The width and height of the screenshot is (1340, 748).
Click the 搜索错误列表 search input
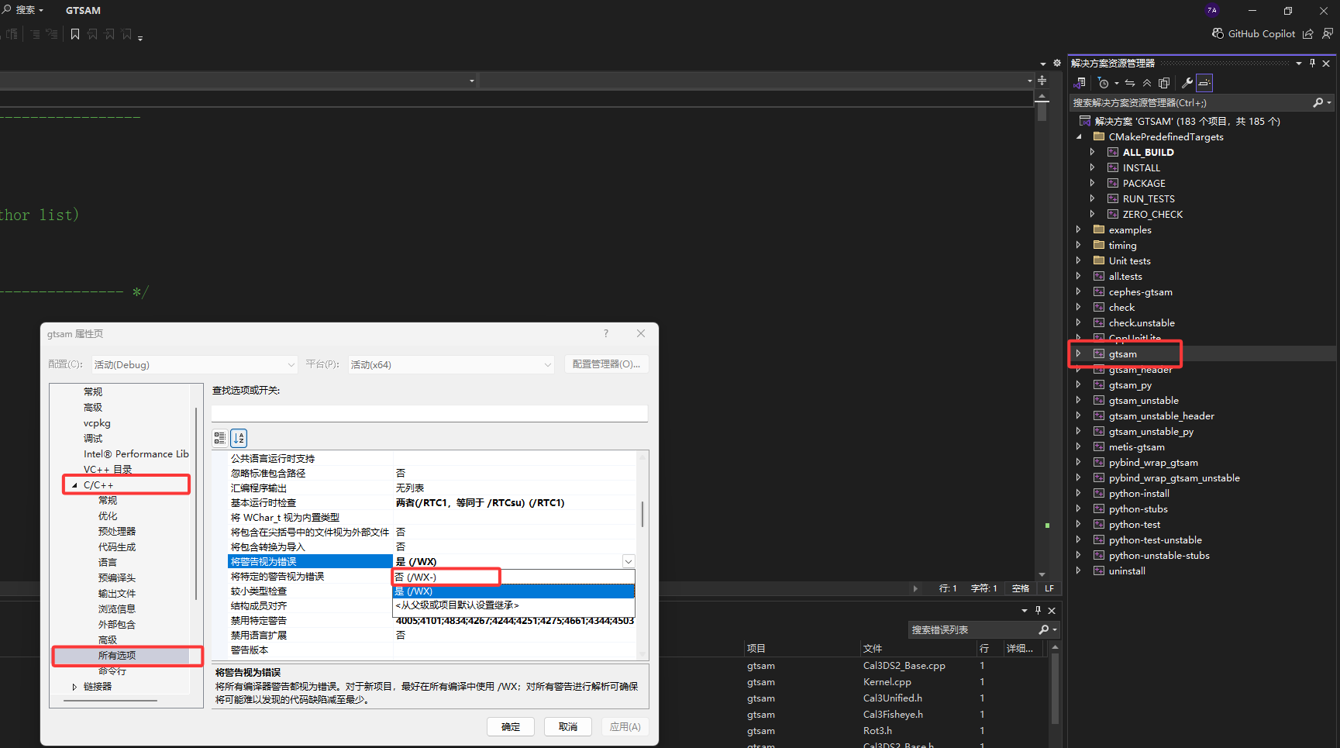[972, 629]
